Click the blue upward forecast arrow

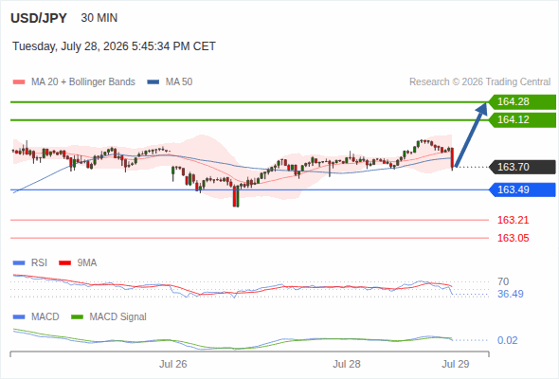click(x=471, y=135)
